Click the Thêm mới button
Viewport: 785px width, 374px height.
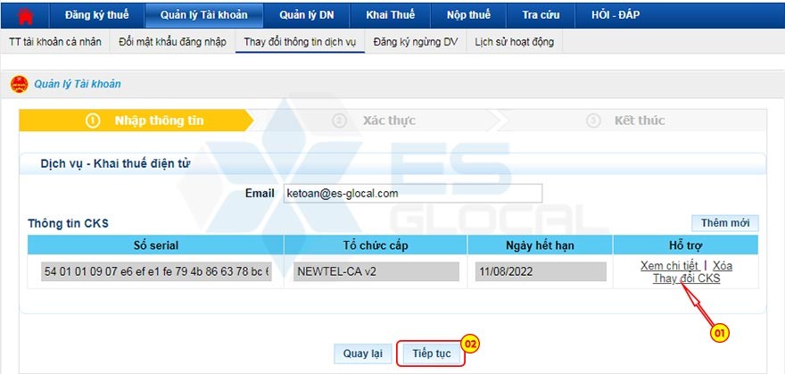tap(725, 223)
